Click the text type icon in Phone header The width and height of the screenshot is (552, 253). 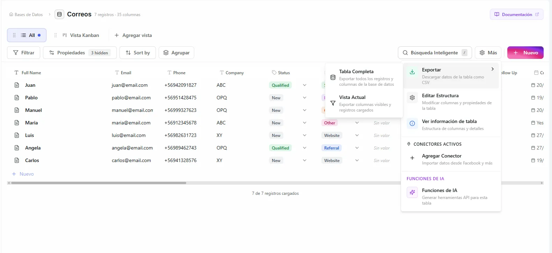click(169, 72)
